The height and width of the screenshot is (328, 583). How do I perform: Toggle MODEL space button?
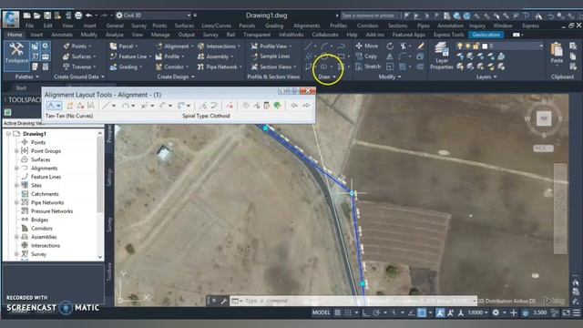[321, 313]
